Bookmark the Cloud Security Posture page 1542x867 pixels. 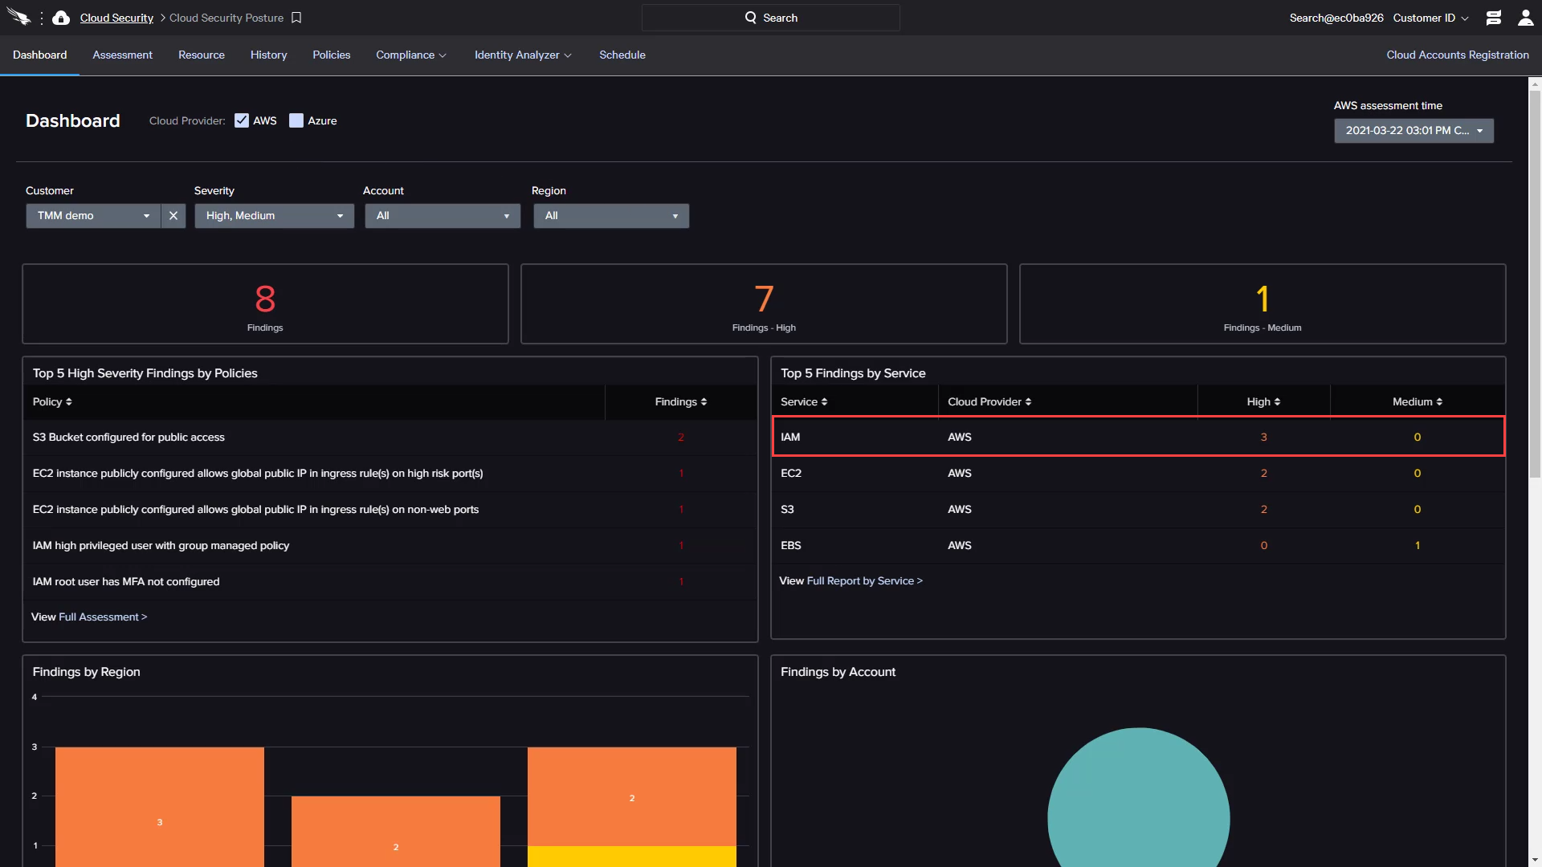tap(296, 18)
